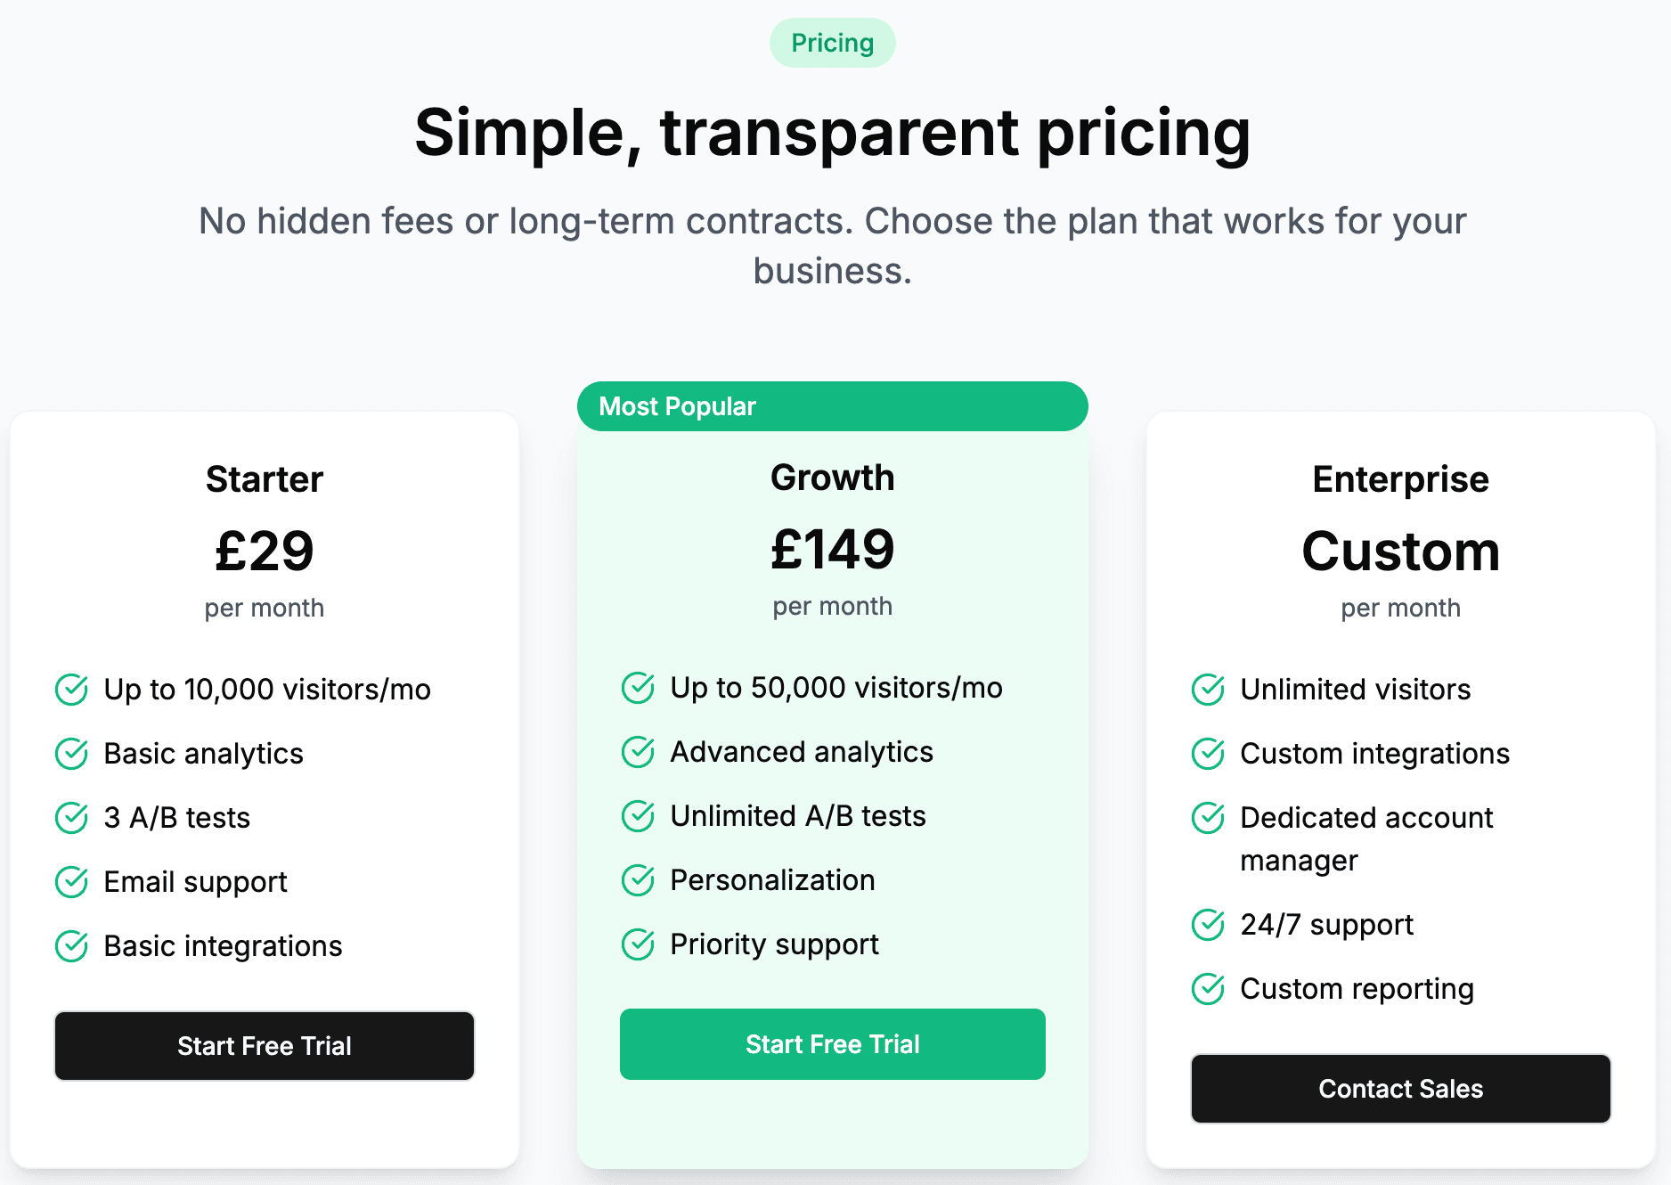
Task: Click checkmark icon next to 'Personalization'
Action: click(x=638, y=880)
